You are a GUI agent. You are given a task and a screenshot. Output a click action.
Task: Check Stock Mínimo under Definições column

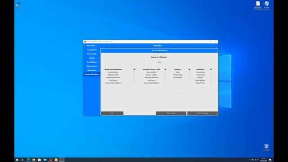point(211,80)
